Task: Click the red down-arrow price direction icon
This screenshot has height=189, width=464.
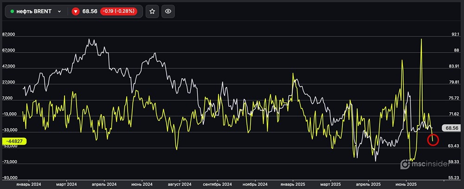Action: coord(76,12)
